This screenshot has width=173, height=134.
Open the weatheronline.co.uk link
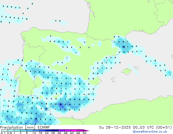[150, 132]
